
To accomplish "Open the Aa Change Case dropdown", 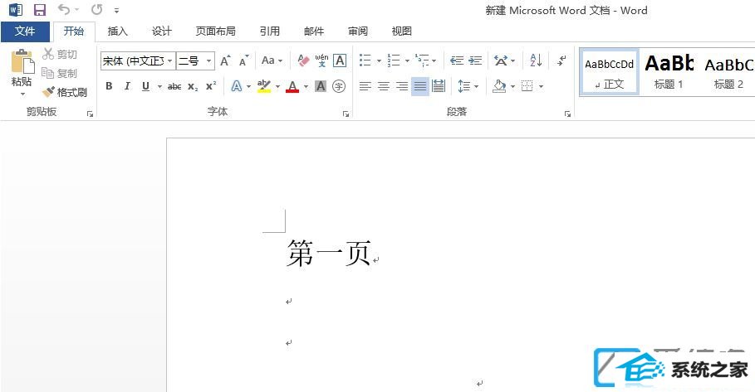I will (272, 60).
